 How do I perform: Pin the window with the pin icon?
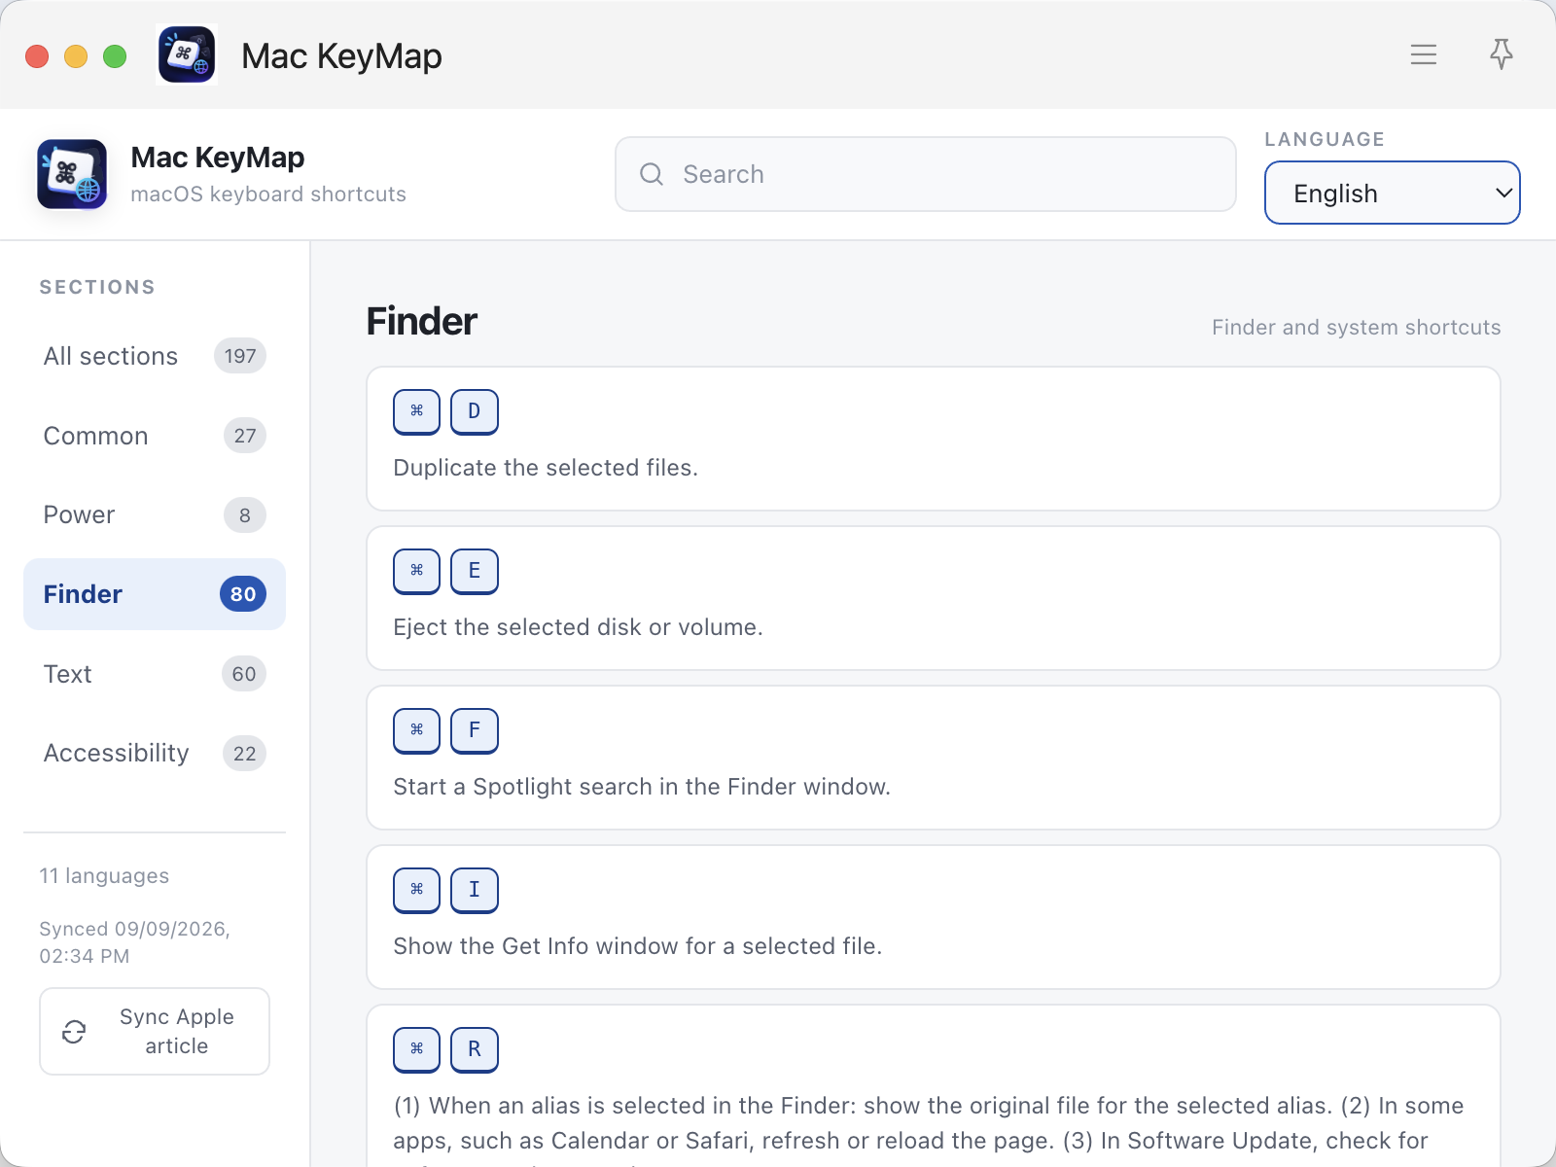1502,54
